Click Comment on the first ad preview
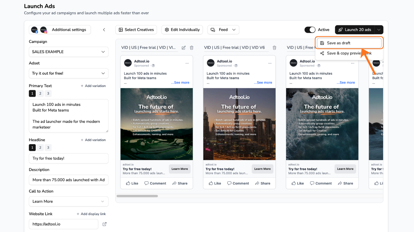 pyautogui.click(x=155, y=183)
